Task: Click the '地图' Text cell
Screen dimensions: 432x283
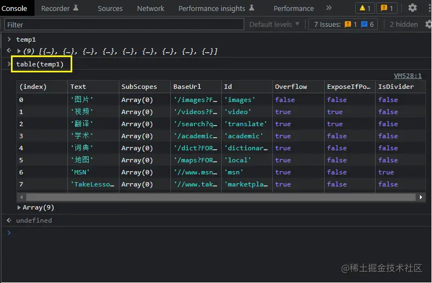Action: tap(93, 160)
